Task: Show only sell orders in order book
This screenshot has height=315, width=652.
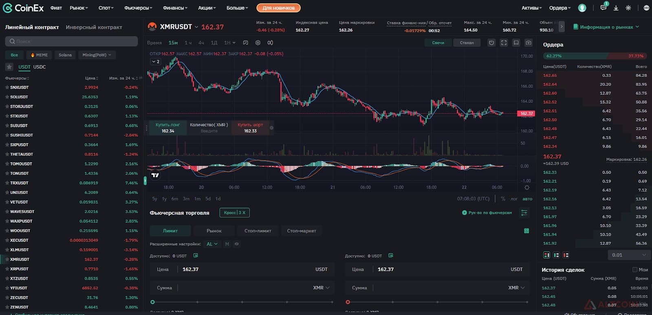Action: [566, 255]
